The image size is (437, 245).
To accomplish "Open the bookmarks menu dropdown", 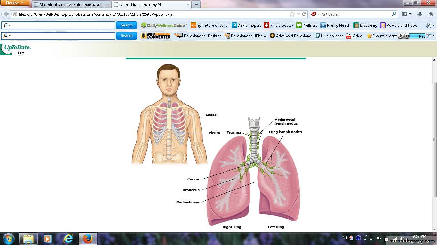I will click(407, 14).
